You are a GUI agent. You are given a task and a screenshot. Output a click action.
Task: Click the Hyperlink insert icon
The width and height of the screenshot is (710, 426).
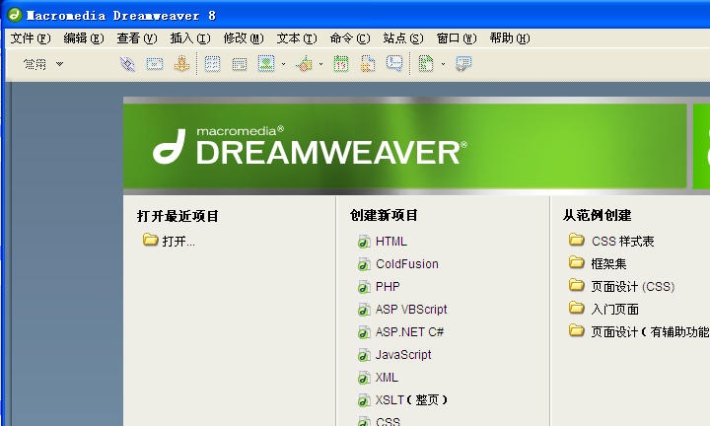[x=127, y=64]
